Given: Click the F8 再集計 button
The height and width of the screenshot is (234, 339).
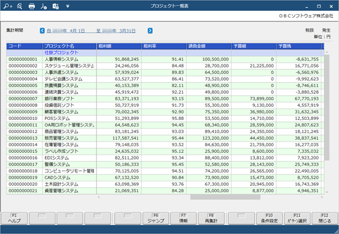Looking at the screenshot, I should click(211, 218).
